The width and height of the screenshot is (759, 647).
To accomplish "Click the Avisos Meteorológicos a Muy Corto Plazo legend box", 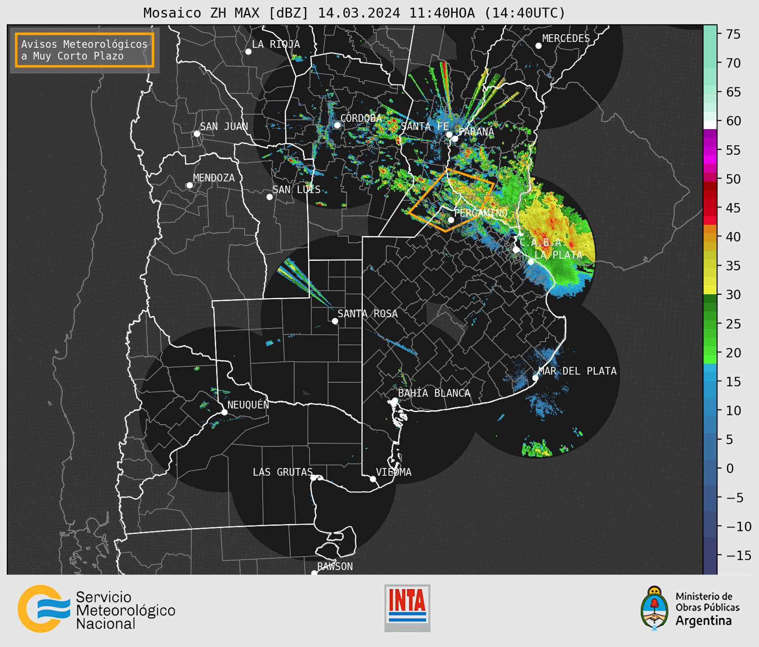I will pyautogui.click(x=85, y=50).
